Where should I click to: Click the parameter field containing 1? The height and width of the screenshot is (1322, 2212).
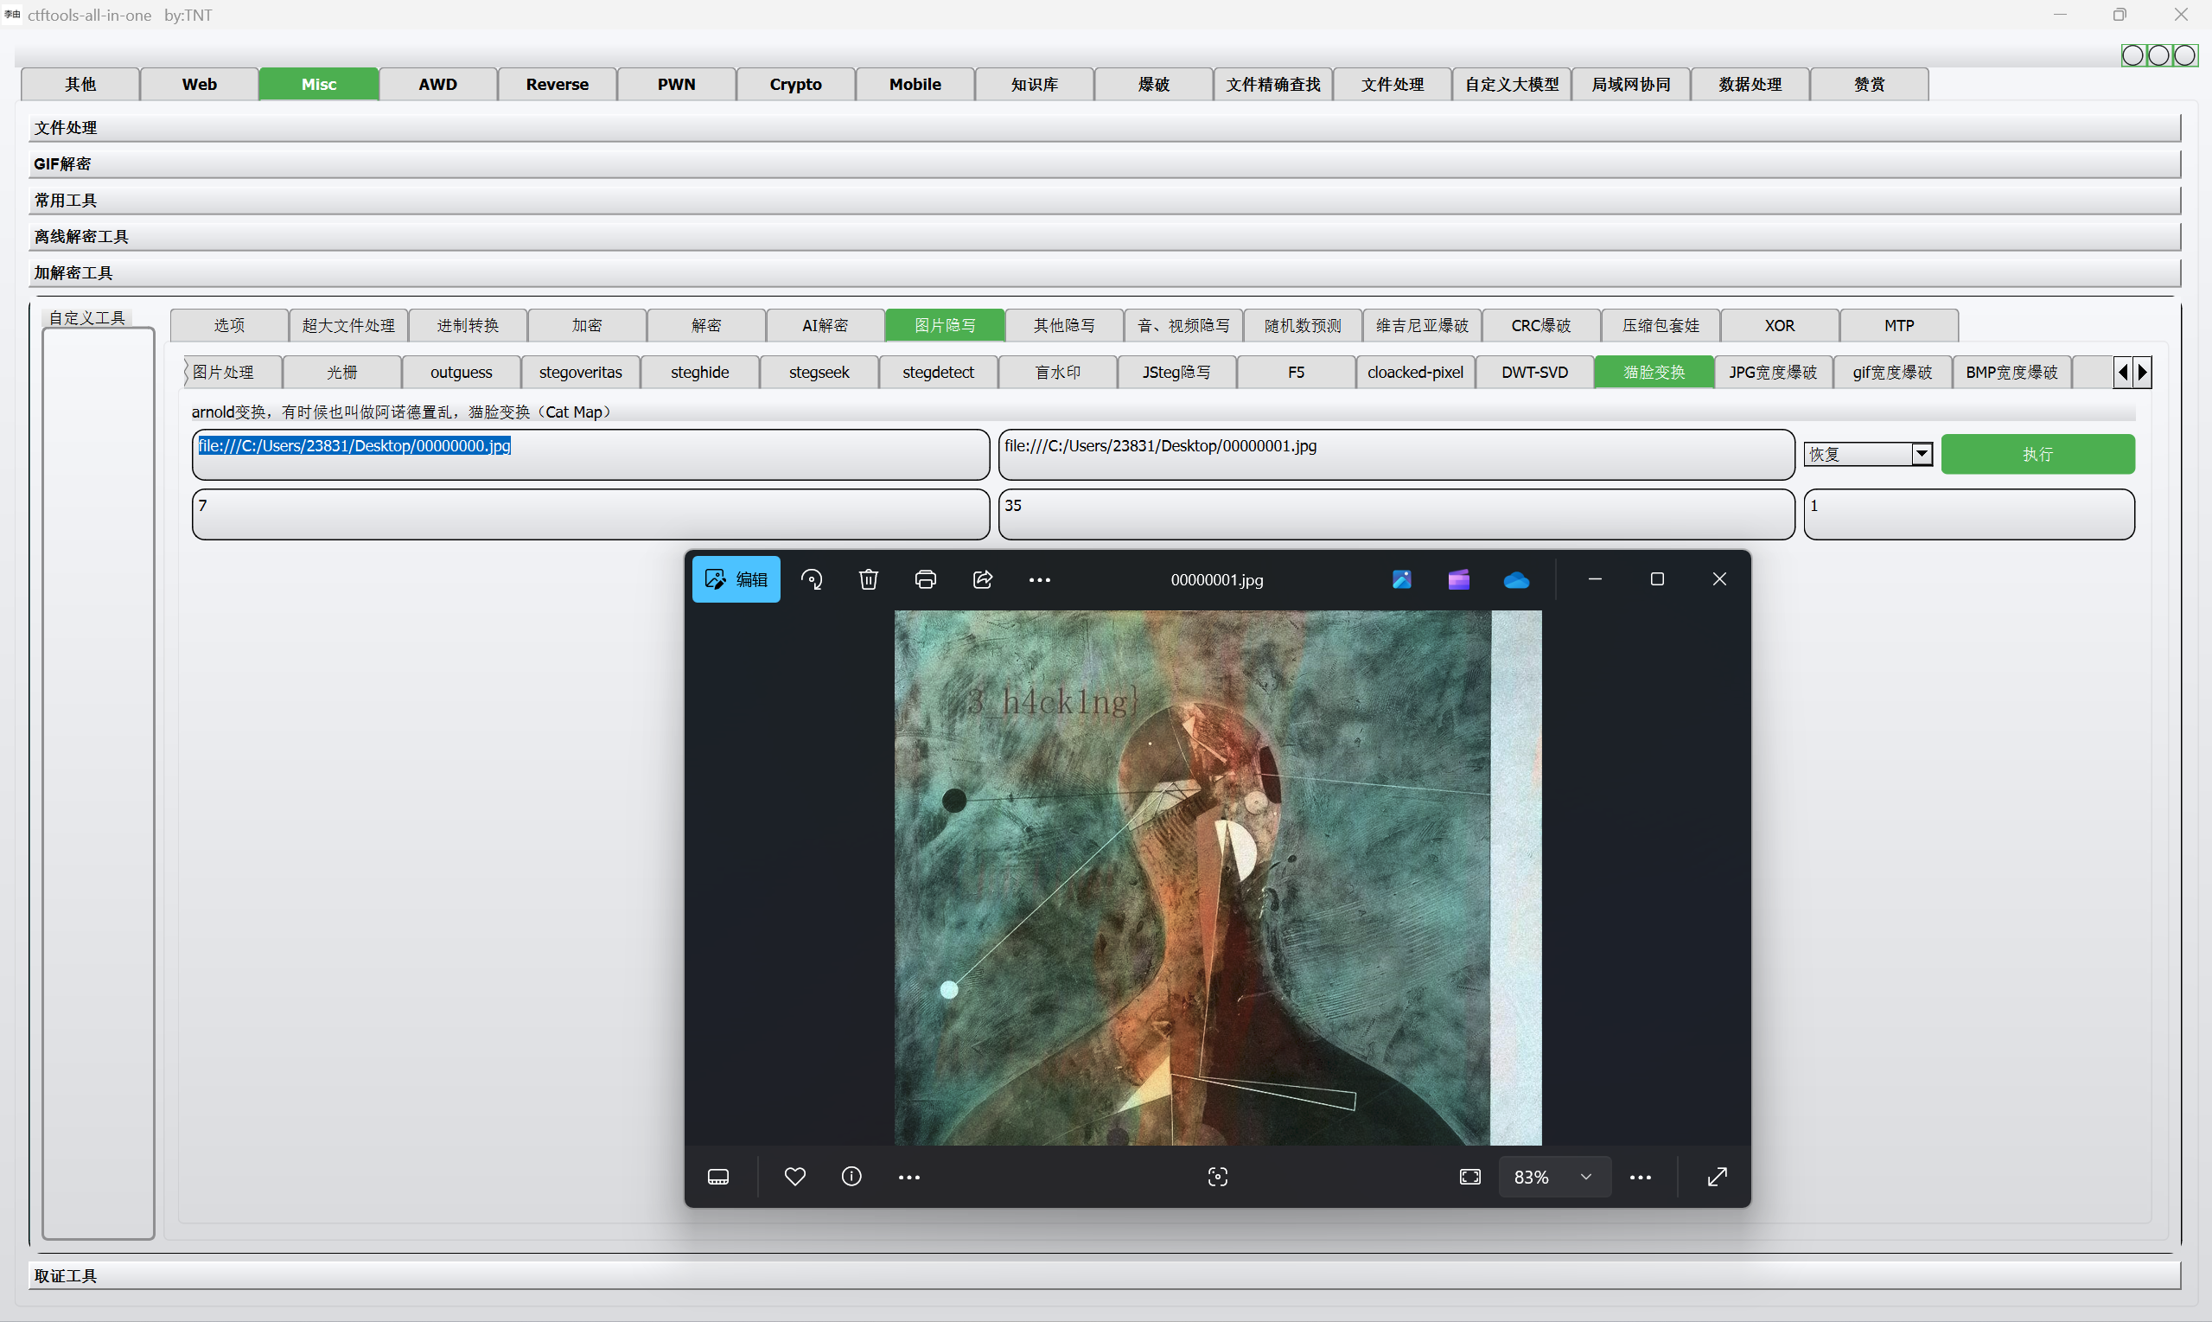(1970, 515)
